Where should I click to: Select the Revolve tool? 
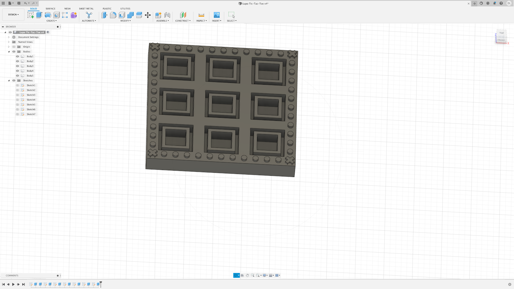(x=48, y=15)
